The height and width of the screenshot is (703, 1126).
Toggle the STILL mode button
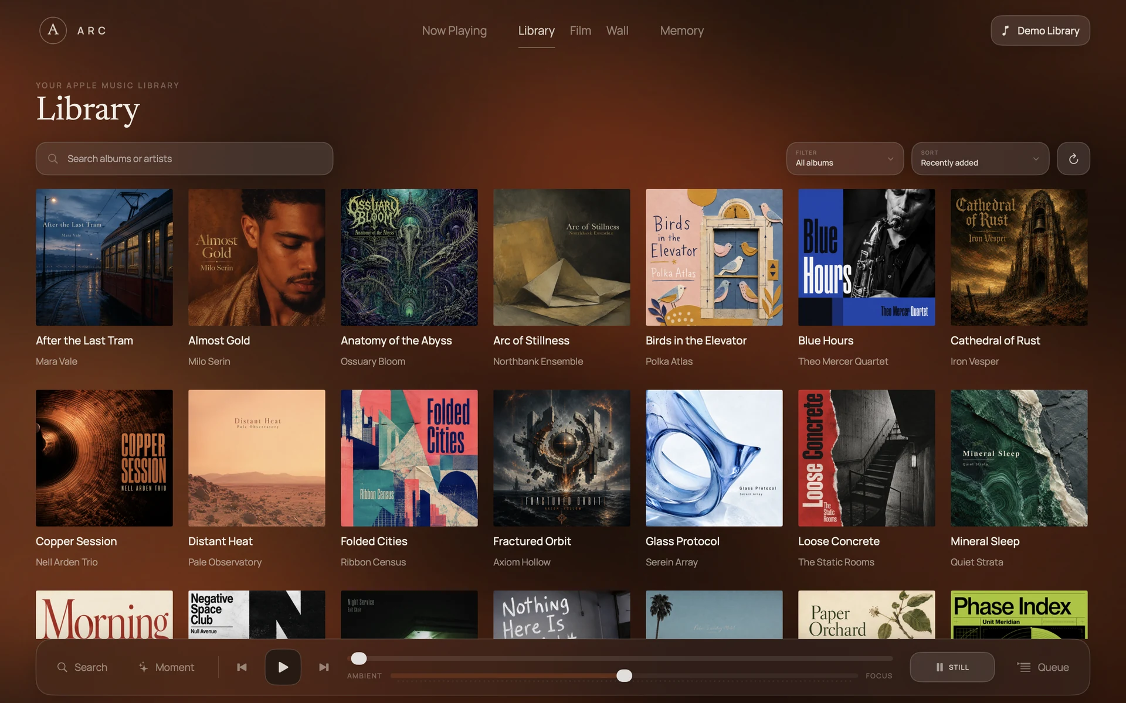point(952,667)
